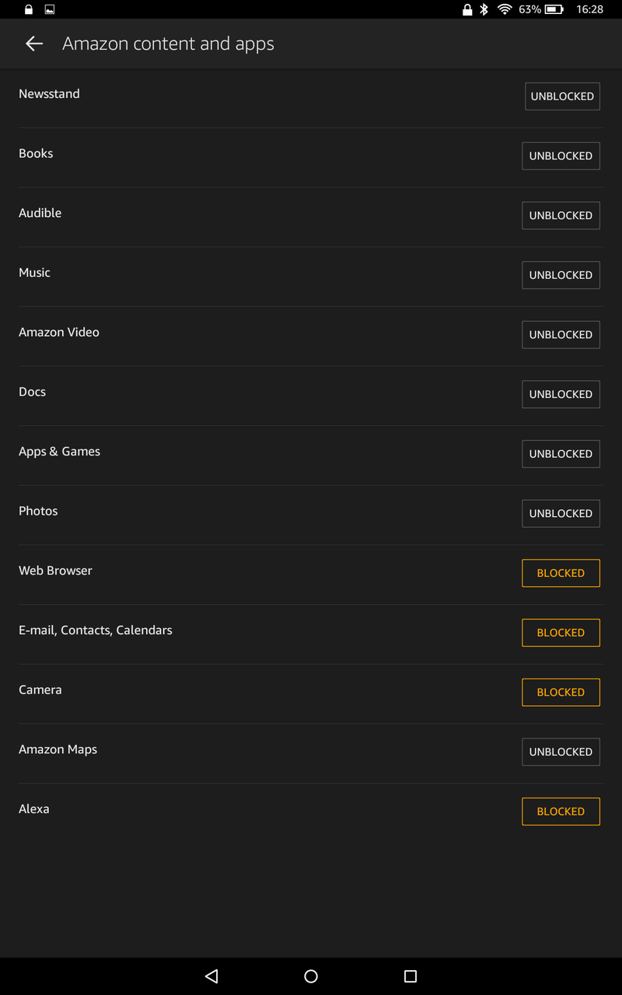622x995 pixels.
Task: Block Books content
Action: 561,156
